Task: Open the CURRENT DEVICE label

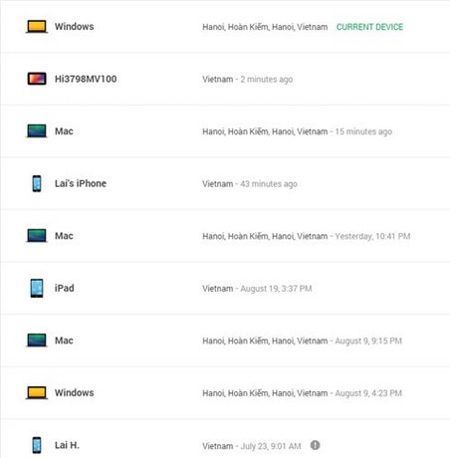Action: click(x=369, y=27)
